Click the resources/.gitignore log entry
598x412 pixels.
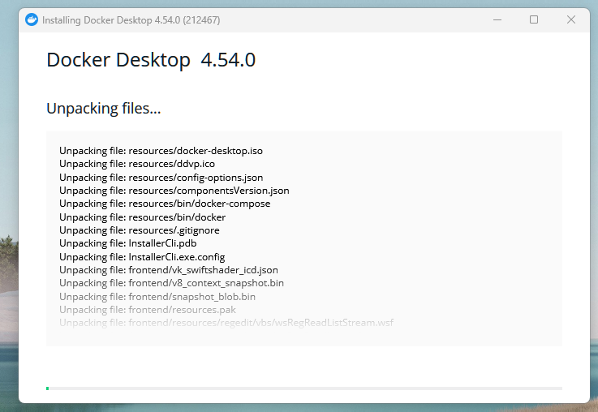(139, 230)
